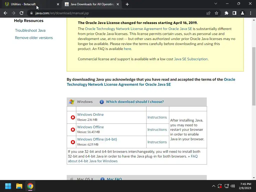Screen dimensions: 256x192
Task: Click the browser forward arrow
Action: 13,13
